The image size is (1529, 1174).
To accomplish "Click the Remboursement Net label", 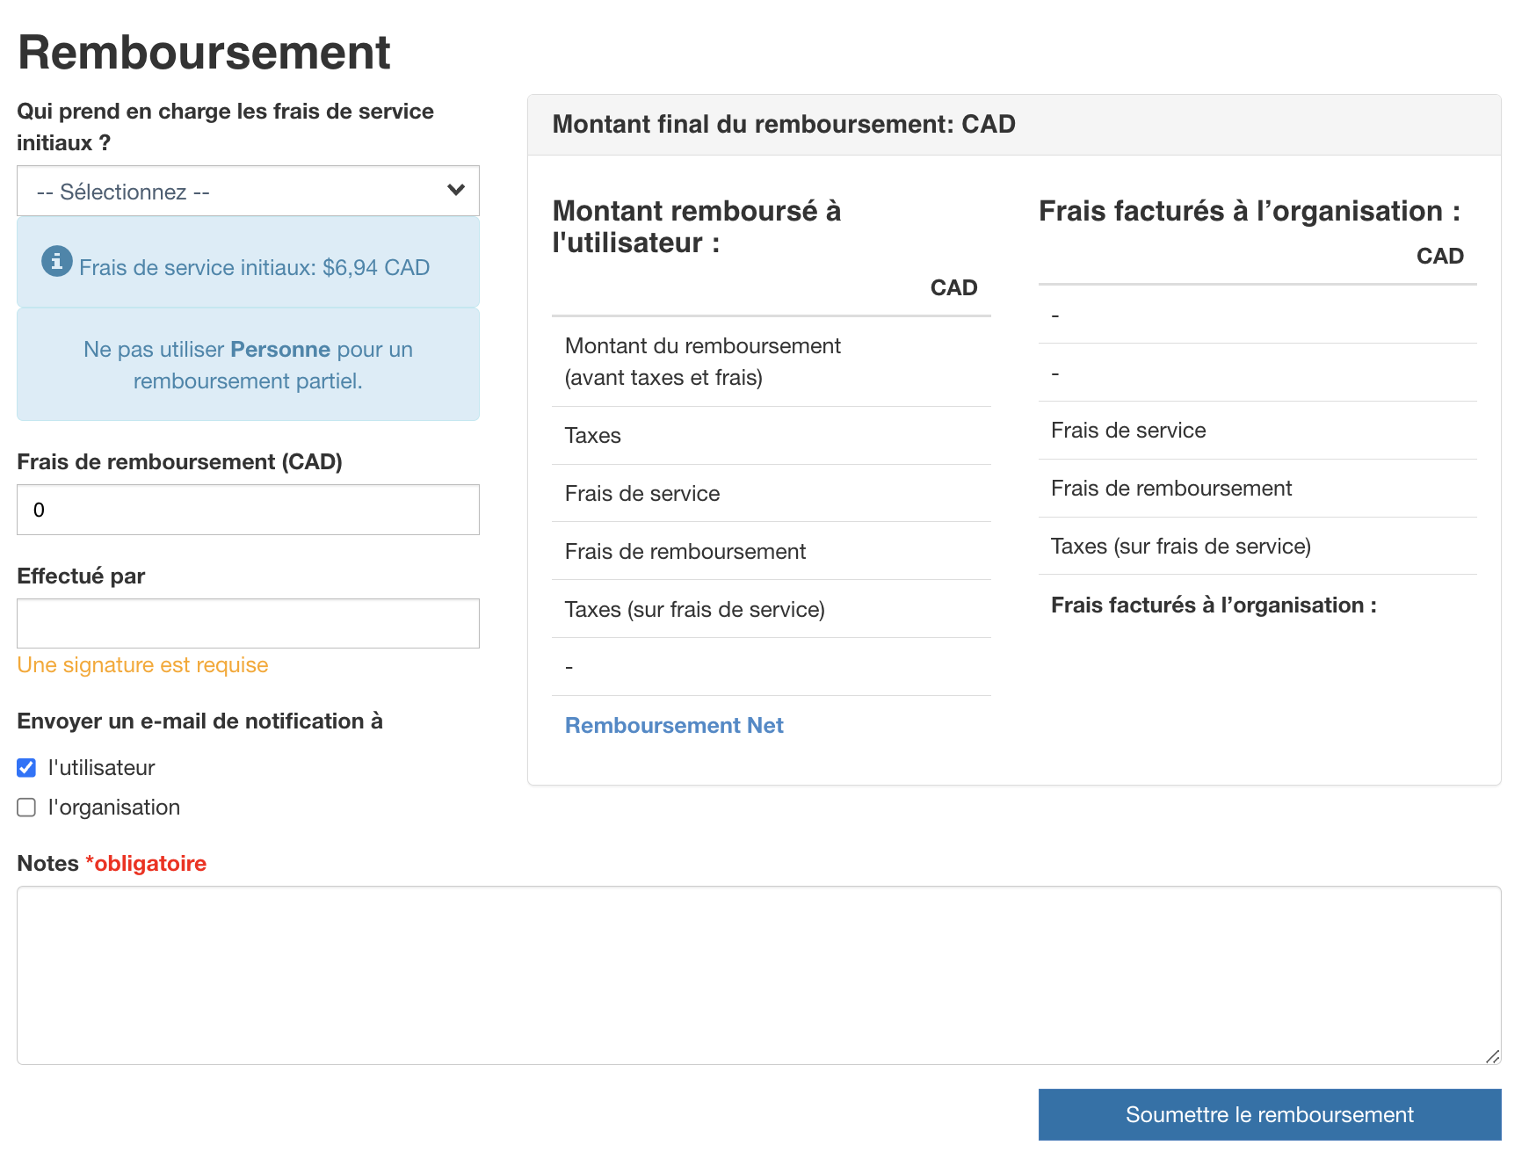I will tap(673, 725).
